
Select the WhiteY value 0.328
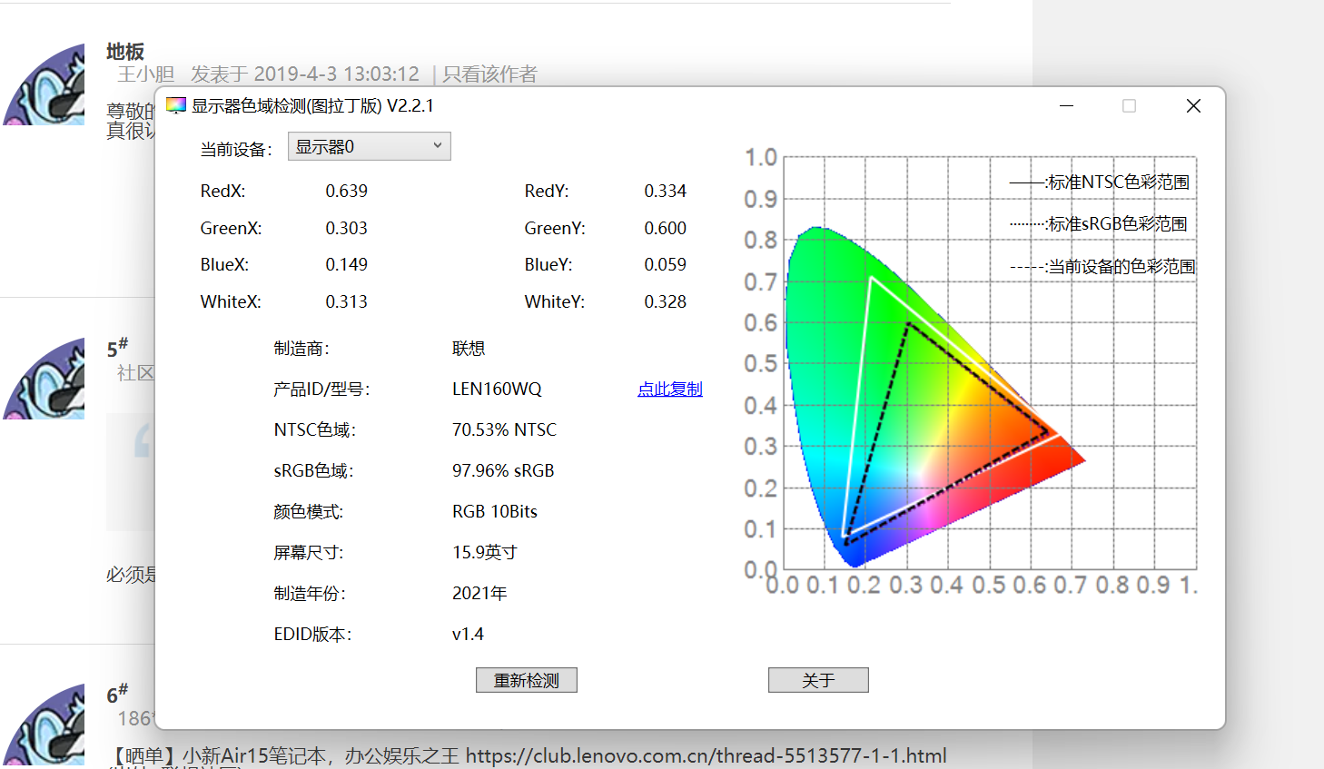665,301
